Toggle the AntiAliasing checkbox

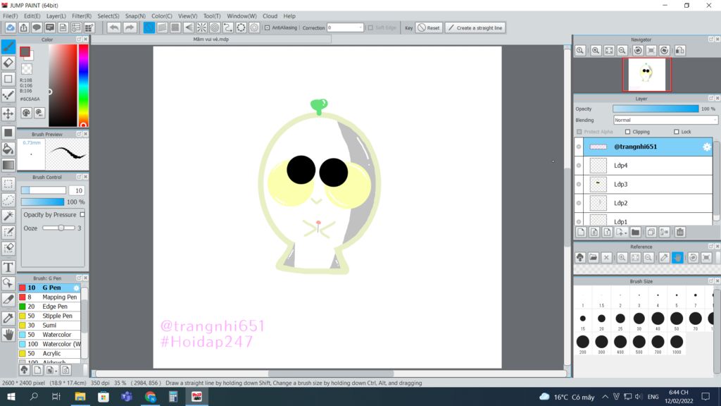click(267, 27)
